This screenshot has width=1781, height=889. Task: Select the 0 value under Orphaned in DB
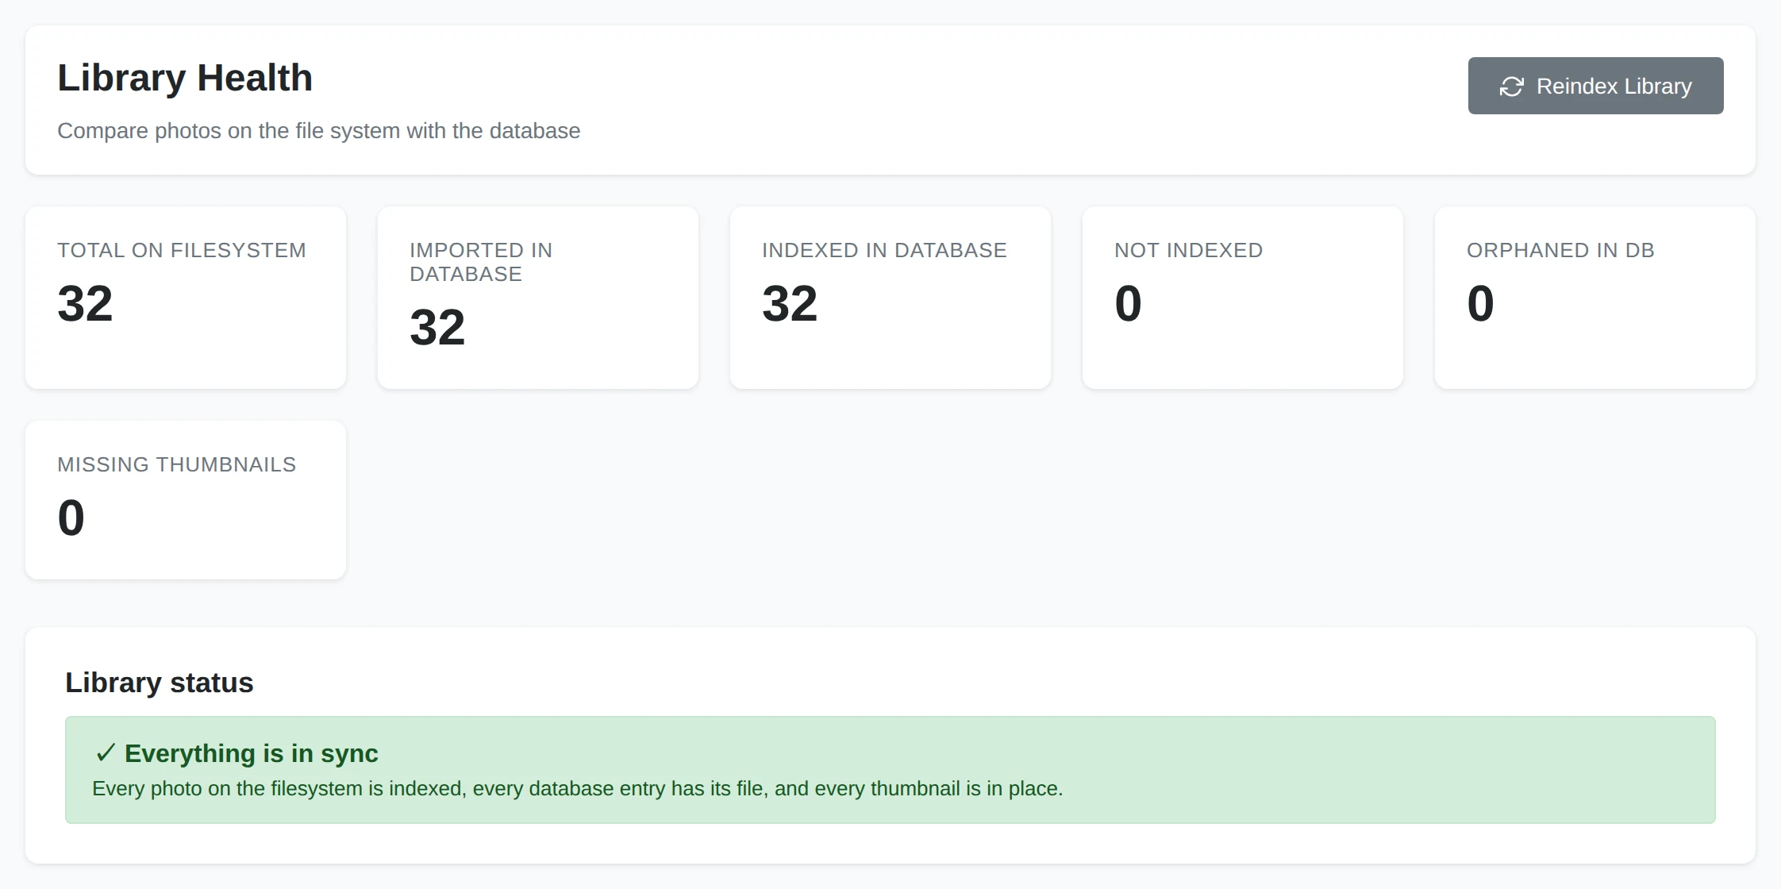(1480, 303)
